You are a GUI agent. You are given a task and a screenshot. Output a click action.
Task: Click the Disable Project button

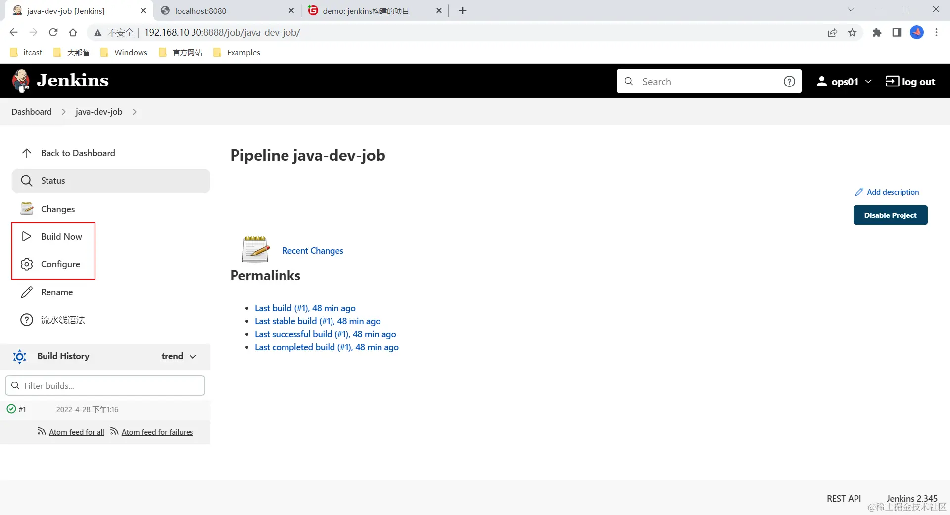(x=890, y=215)
